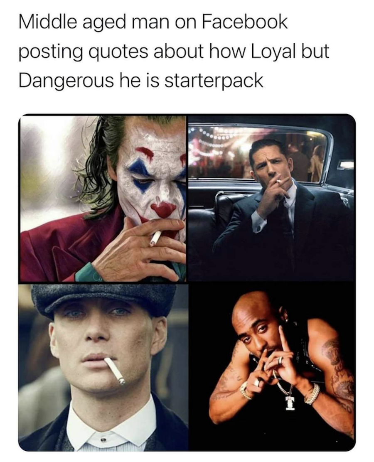Open the photo of man wearing chains
The height and width of the screenshot is (462, 374).
272,367
